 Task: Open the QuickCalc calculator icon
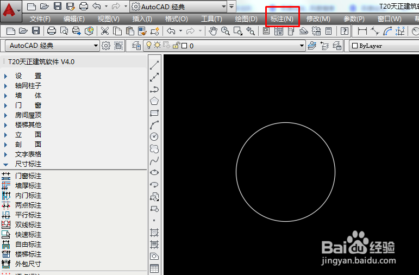pos(328,31)
